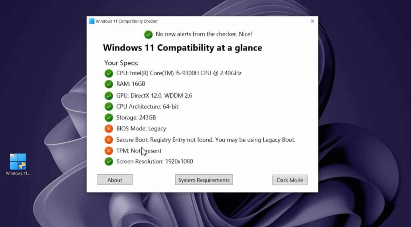This screenshot has width=411, height=227.
Task: Click the green check icon next to Storage
Action: pos(108,118)
